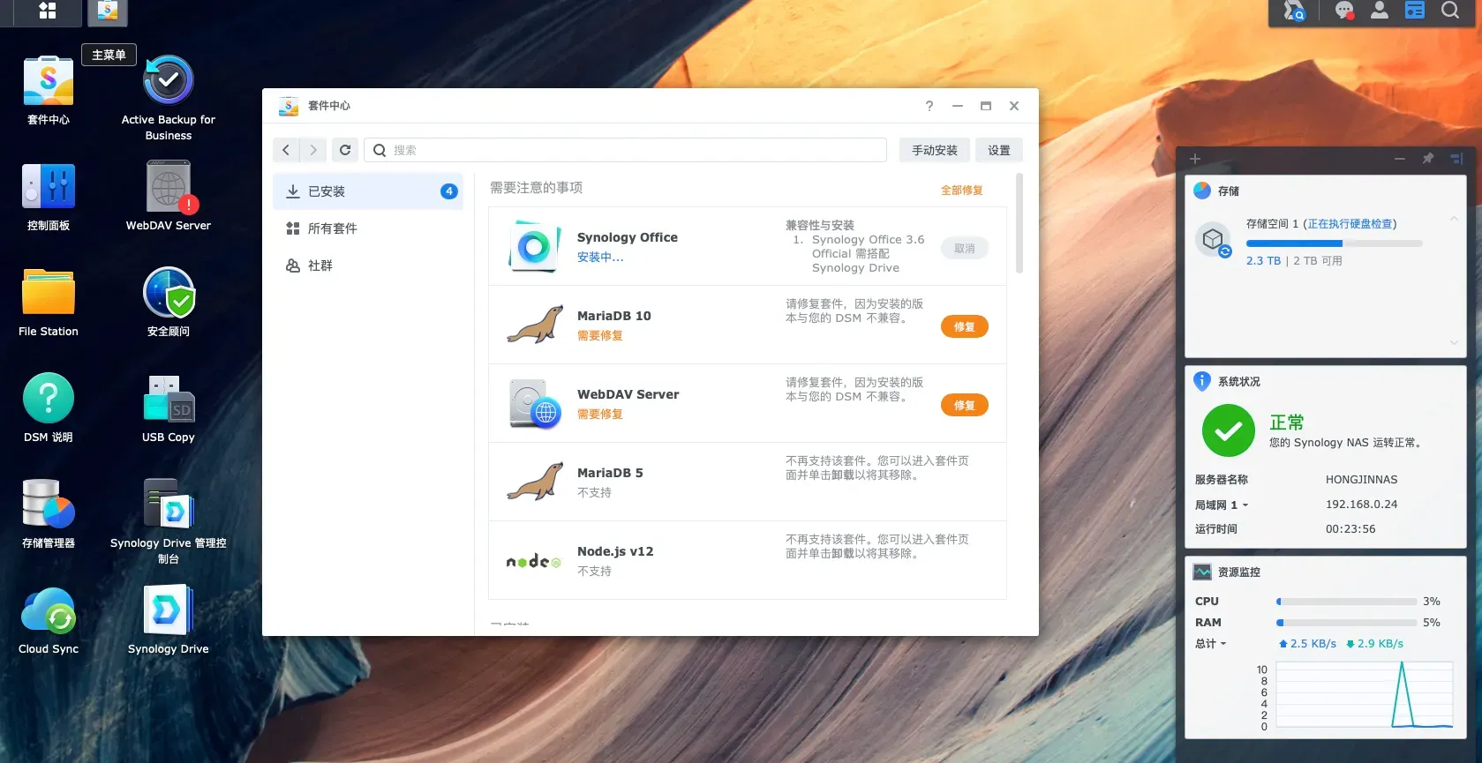1482x763 pixels.
Task: Open the Synology Office package entry
Action: (x=748, y=246)
